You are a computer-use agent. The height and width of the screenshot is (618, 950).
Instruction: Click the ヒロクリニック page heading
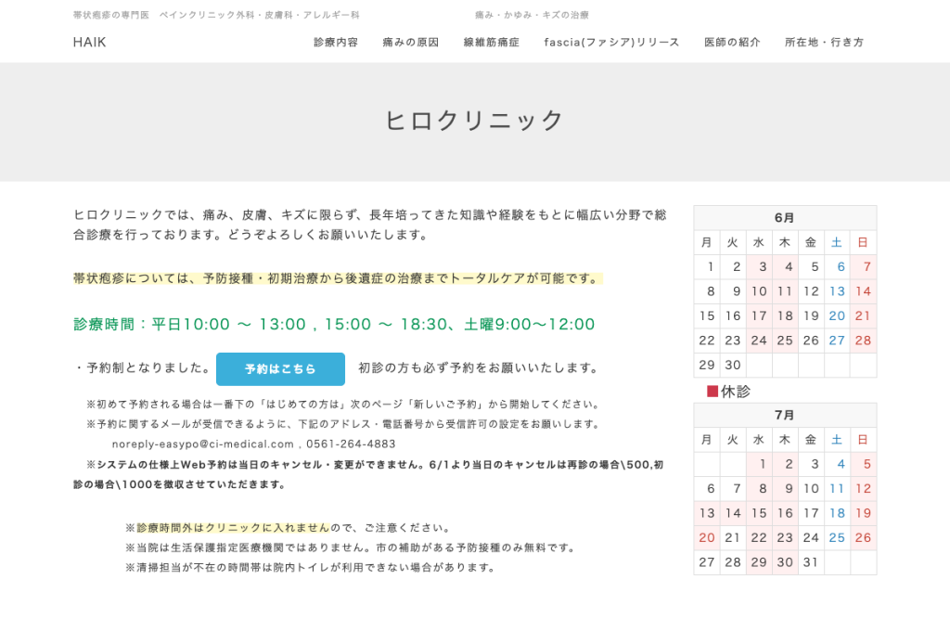[475, 121]
